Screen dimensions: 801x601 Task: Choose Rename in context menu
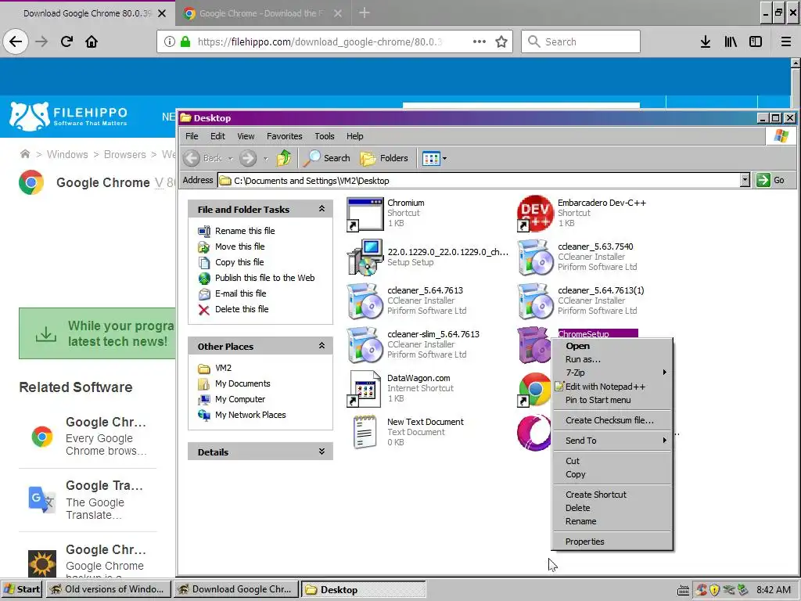[x=612, y=521]
